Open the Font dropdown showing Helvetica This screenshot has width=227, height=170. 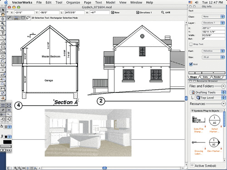pyautogui.click(x=213, y=51)
